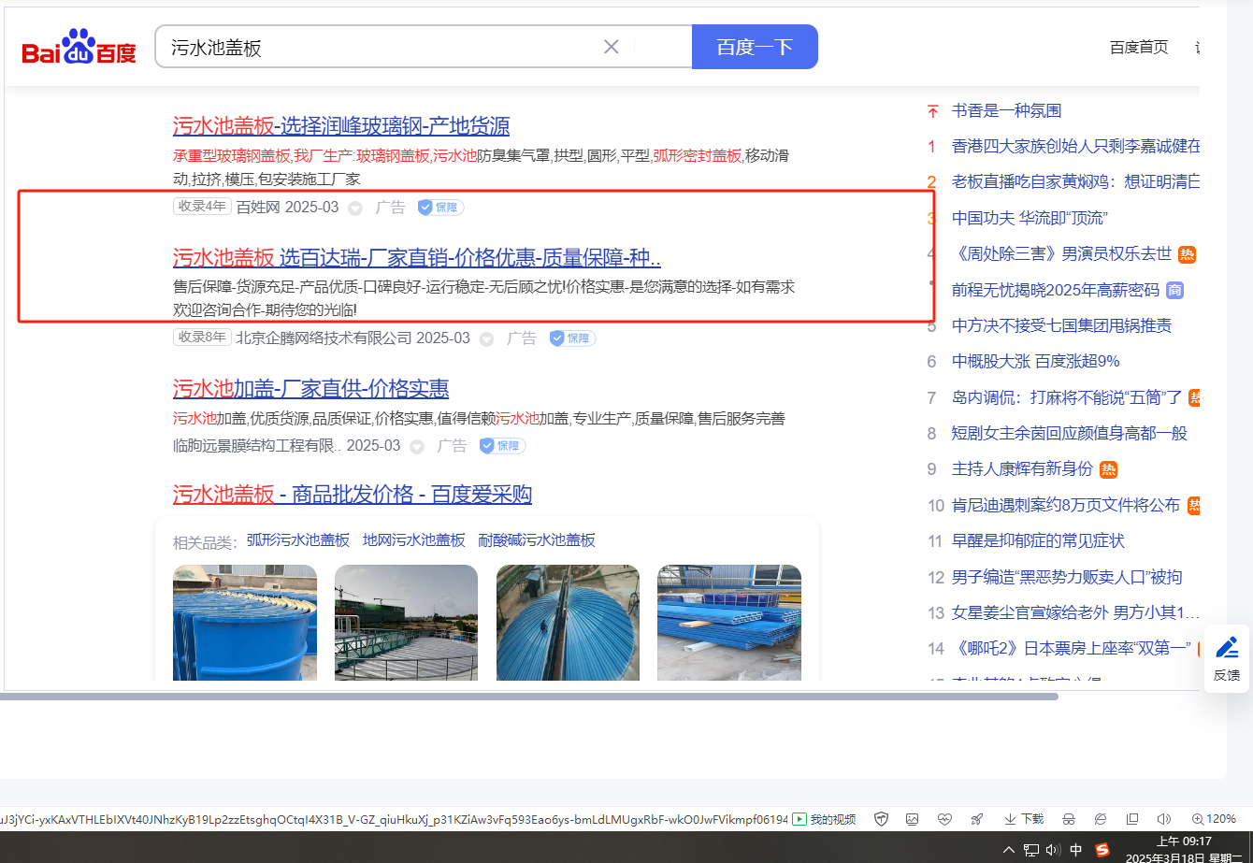The width and height of the screenshot is (1253, 863).
Task: Click the split window icon in status bar
Action: (x=1132, y=819)
